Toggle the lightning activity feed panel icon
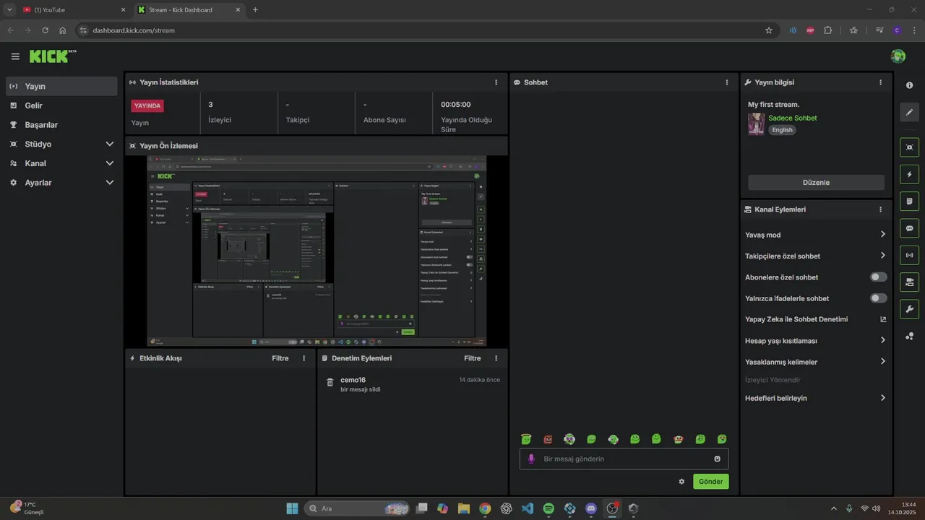The width and height of the screenshot is (925, 520). pos(909,174)
